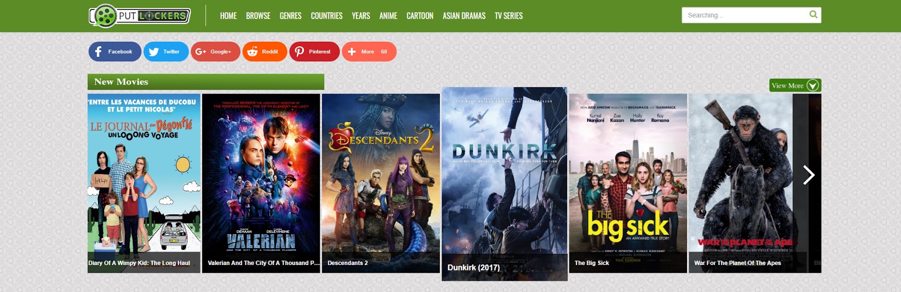The width and height of the screenshot is (901, 292).
Task: Open the More sharing options button
Action: [x=369, y=51]
